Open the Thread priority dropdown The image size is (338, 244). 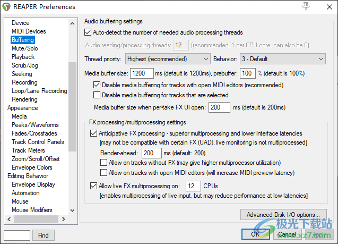pyautogui.click(x=167, y=58)
